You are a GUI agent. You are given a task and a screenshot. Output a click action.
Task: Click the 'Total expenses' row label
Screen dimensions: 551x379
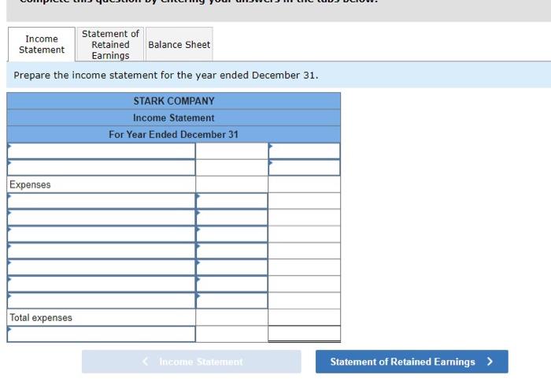point(41,318)
